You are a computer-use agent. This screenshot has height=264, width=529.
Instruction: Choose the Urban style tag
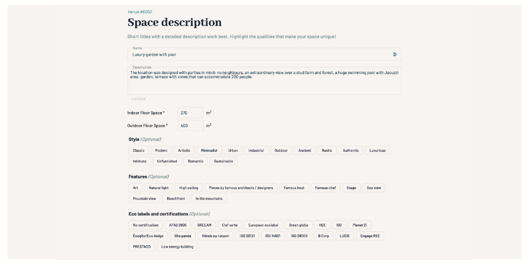click(233, 151)
